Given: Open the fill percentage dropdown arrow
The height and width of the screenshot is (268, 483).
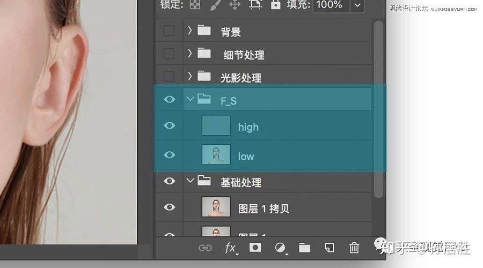Looking at the screenshot, I should [357, 5].
